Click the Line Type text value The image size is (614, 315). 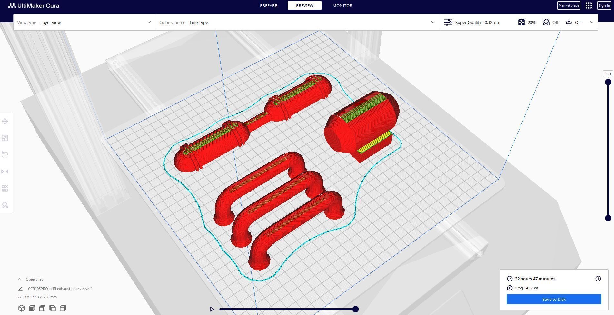pyautogui.click(x=199, y=22)
